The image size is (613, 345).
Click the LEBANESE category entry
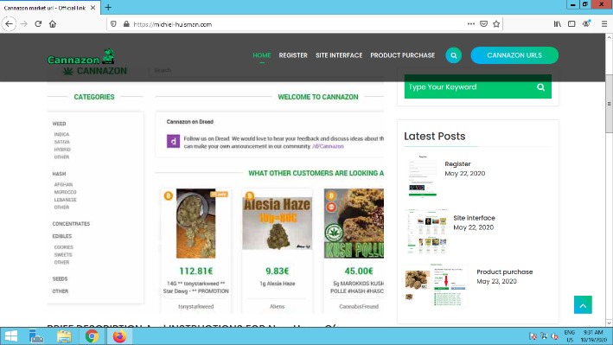[x=66, y=200]
